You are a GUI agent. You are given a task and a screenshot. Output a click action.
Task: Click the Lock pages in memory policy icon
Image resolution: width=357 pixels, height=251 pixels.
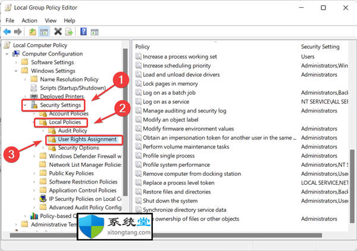[138, 83]
